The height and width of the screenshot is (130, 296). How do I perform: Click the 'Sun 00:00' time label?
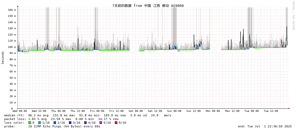point(174,111)
